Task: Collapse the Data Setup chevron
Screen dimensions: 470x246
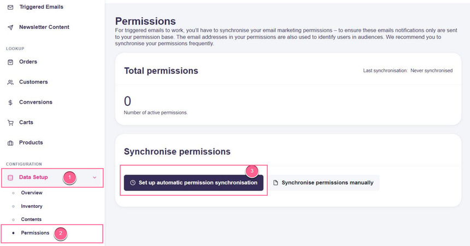Action: [95, 177]
